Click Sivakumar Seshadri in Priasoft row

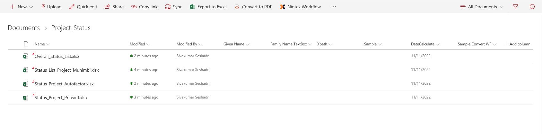193,97
